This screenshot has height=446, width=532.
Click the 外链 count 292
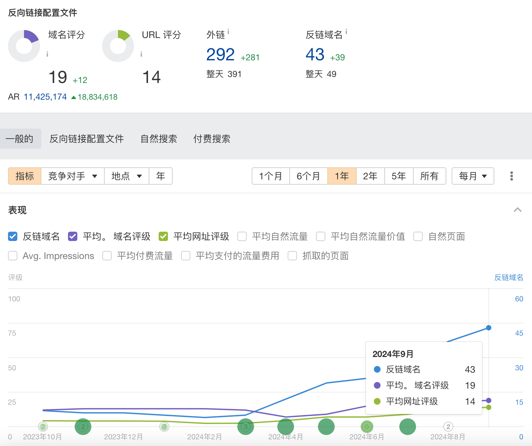(x=220, y=55)
